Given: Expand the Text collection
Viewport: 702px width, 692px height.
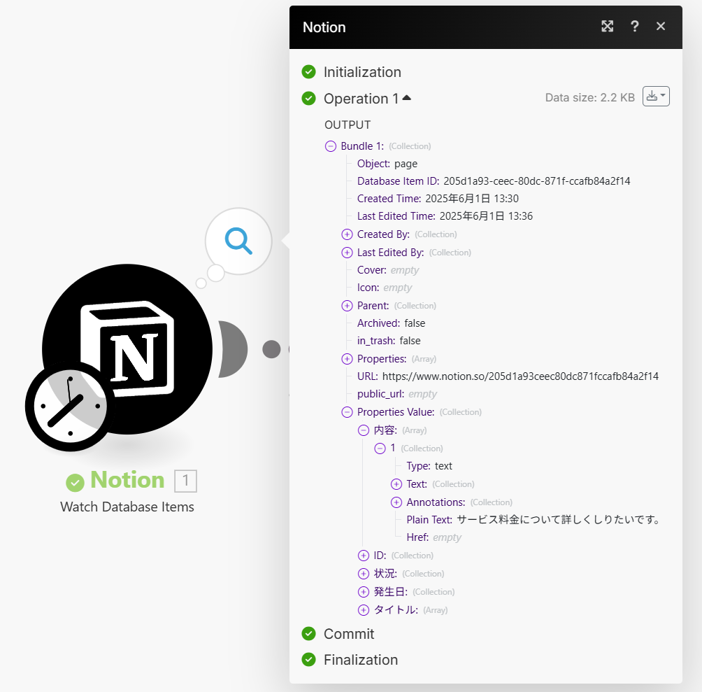Looking at the screenshot, I should (x=396, y=484).
